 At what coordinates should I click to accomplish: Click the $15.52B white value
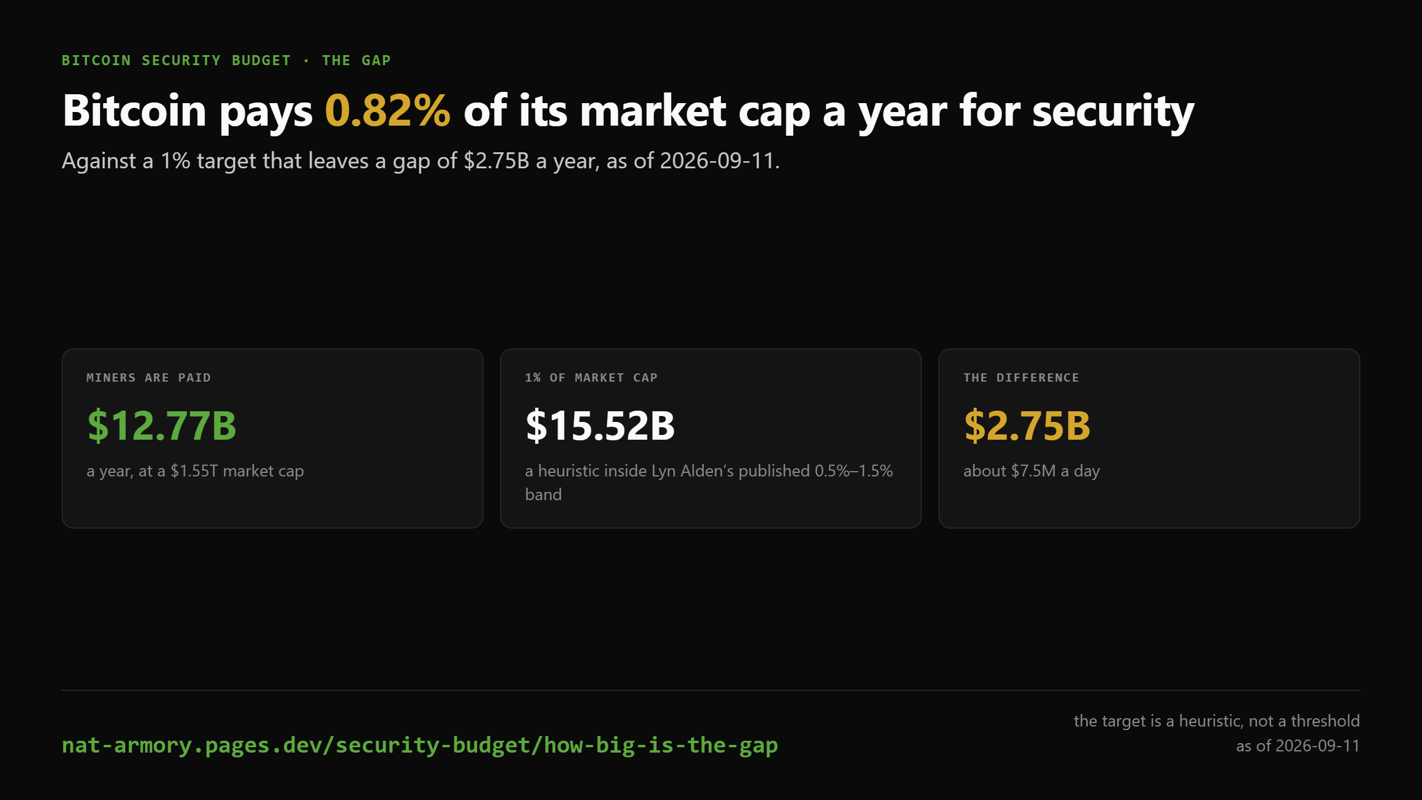pos(600,425)
